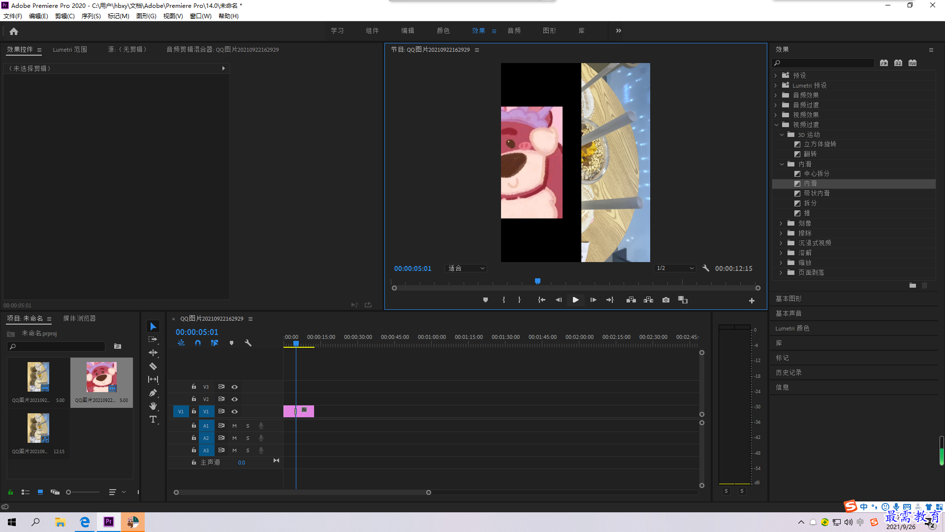Open the 文件(F) menu
Screen dimensions: 945x532
coord(13,16)
